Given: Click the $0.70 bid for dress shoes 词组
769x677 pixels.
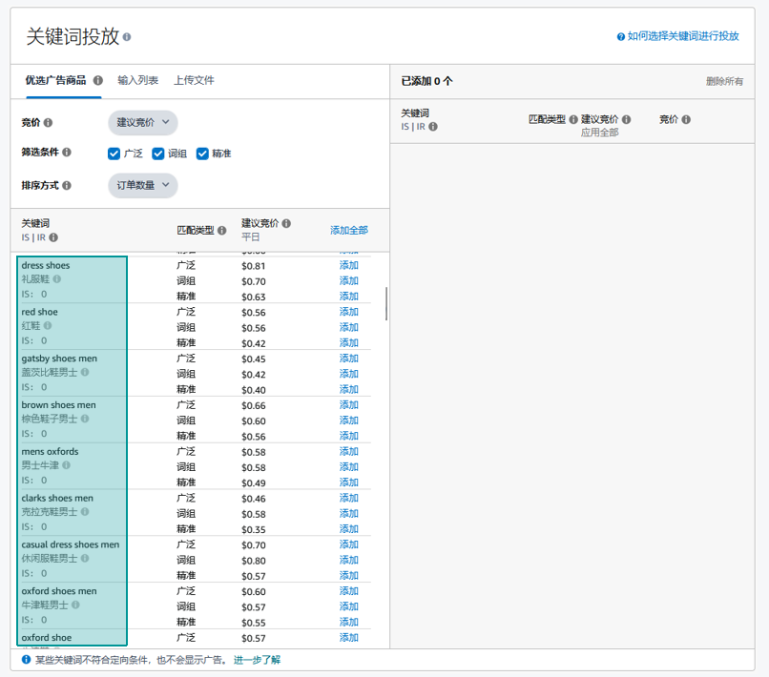Looking at the screenshot, I should (254, 281).
